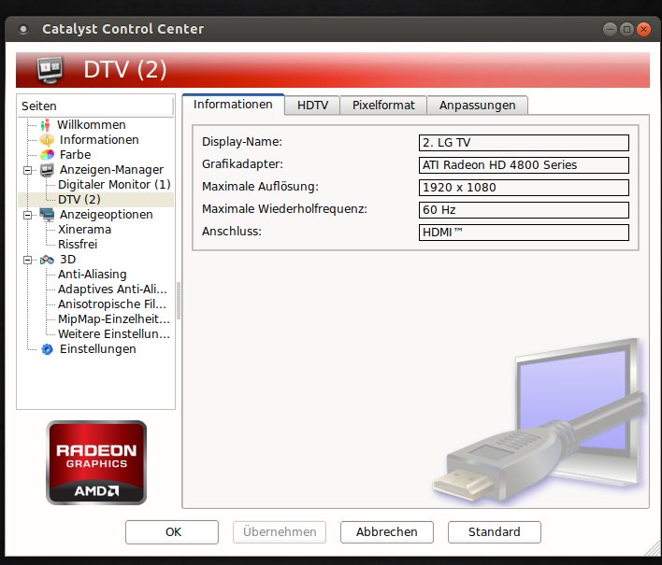Collapse the Anzeigeoptionen tree node
This screenshot has height=565, width=662.
[27, 215]
